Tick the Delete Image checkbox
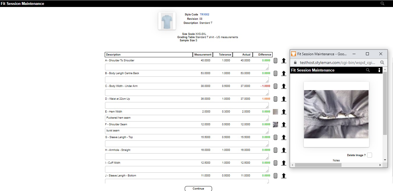The height and width of the screenshot is (191, 393). (x=369, y=155)
